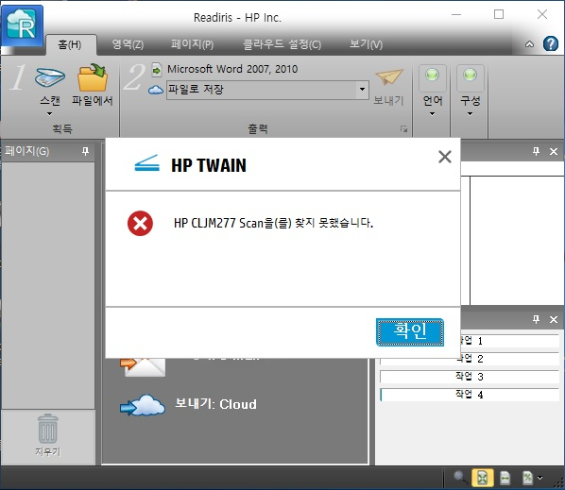Open the zoom percentage dropdown arrow
565x490 pixels.
coord(539,478)
